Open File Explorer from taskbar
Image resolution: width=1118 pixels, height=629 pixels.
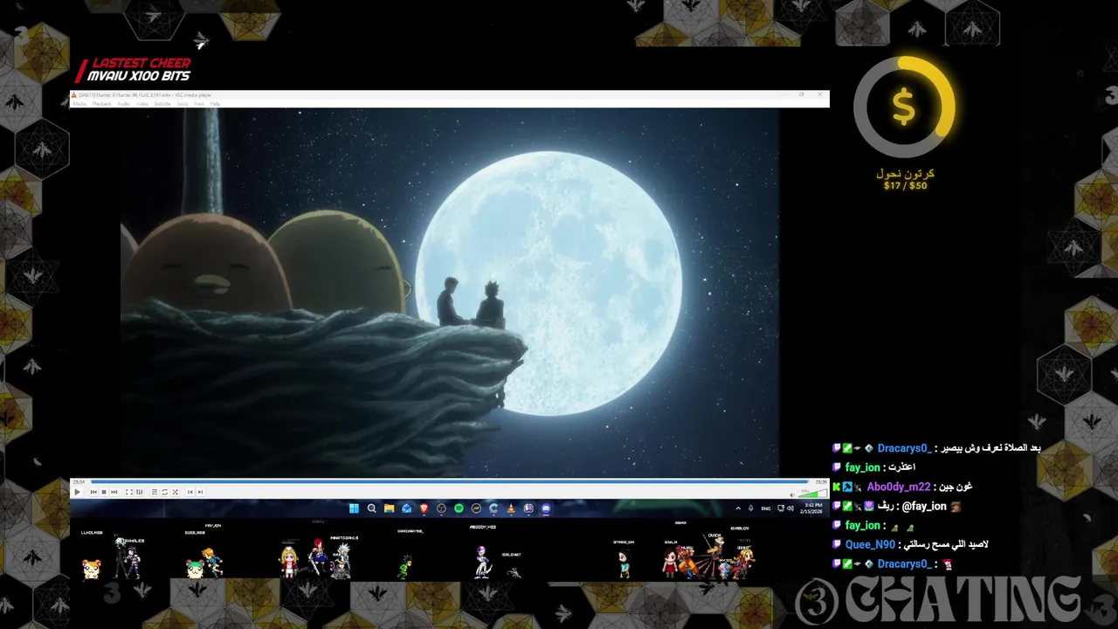pyautogui.click(x=390, y=508)
